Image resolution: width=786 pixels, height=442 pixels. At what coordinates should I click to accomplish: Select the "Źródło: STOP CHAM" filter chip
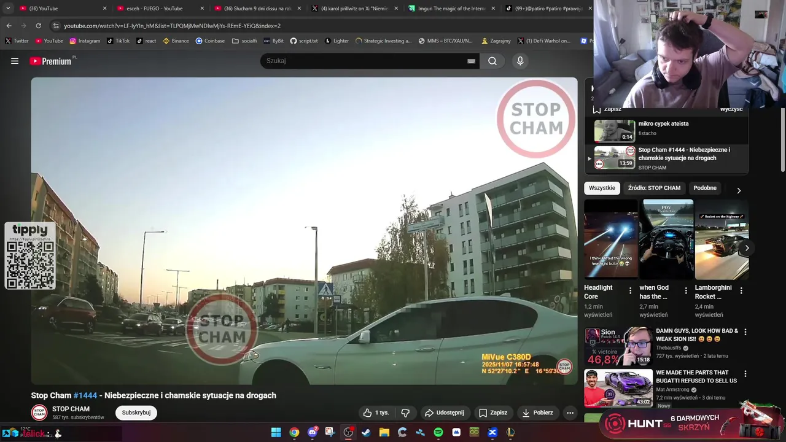click(654, 188)
